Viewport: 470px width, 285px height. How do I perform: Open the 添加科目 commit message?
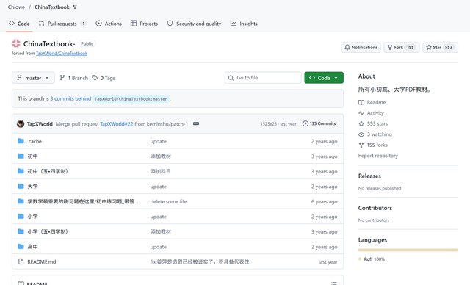(160, 171)
